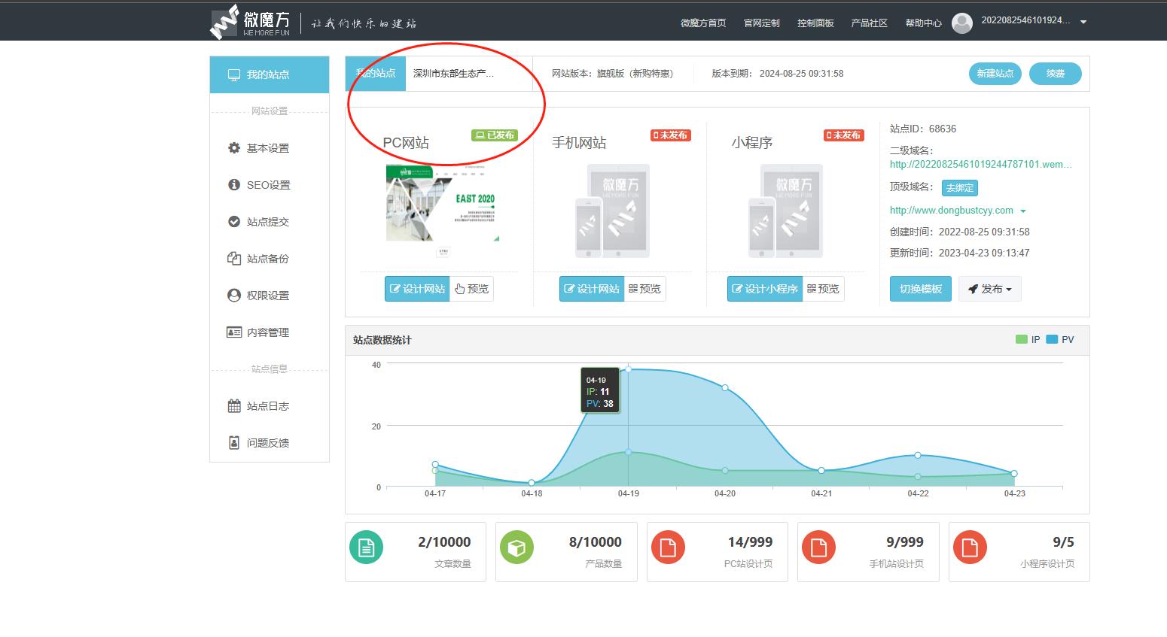Screen dimensions: 1167x637
Task: Click the 站点ID: 68636 text
Action: (x=923, y=129)
